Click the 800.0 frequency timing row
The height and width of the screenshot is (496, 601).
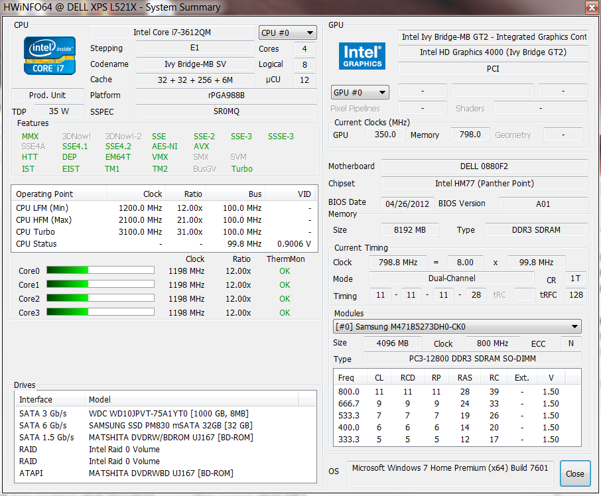point(457,391)
